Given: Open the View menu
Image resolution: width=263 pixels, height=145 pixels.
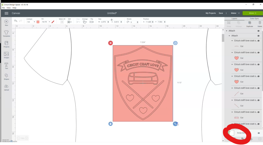Looking at the screenshot, I should 8,8.
